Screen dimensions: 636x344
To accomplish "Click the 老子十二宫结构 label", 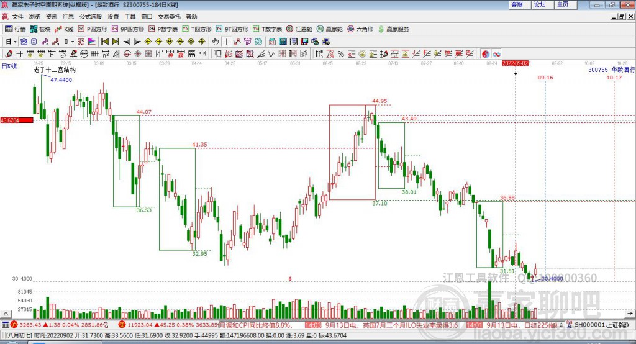I will [55, 70].
